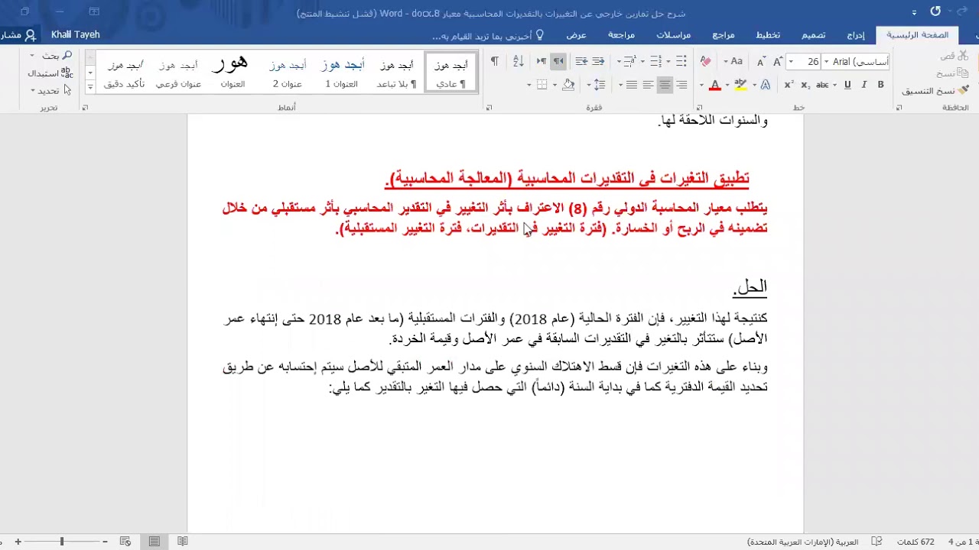979x550 pixels.
Task: Justify the paragraph text
Action: [x=631, y=85]
